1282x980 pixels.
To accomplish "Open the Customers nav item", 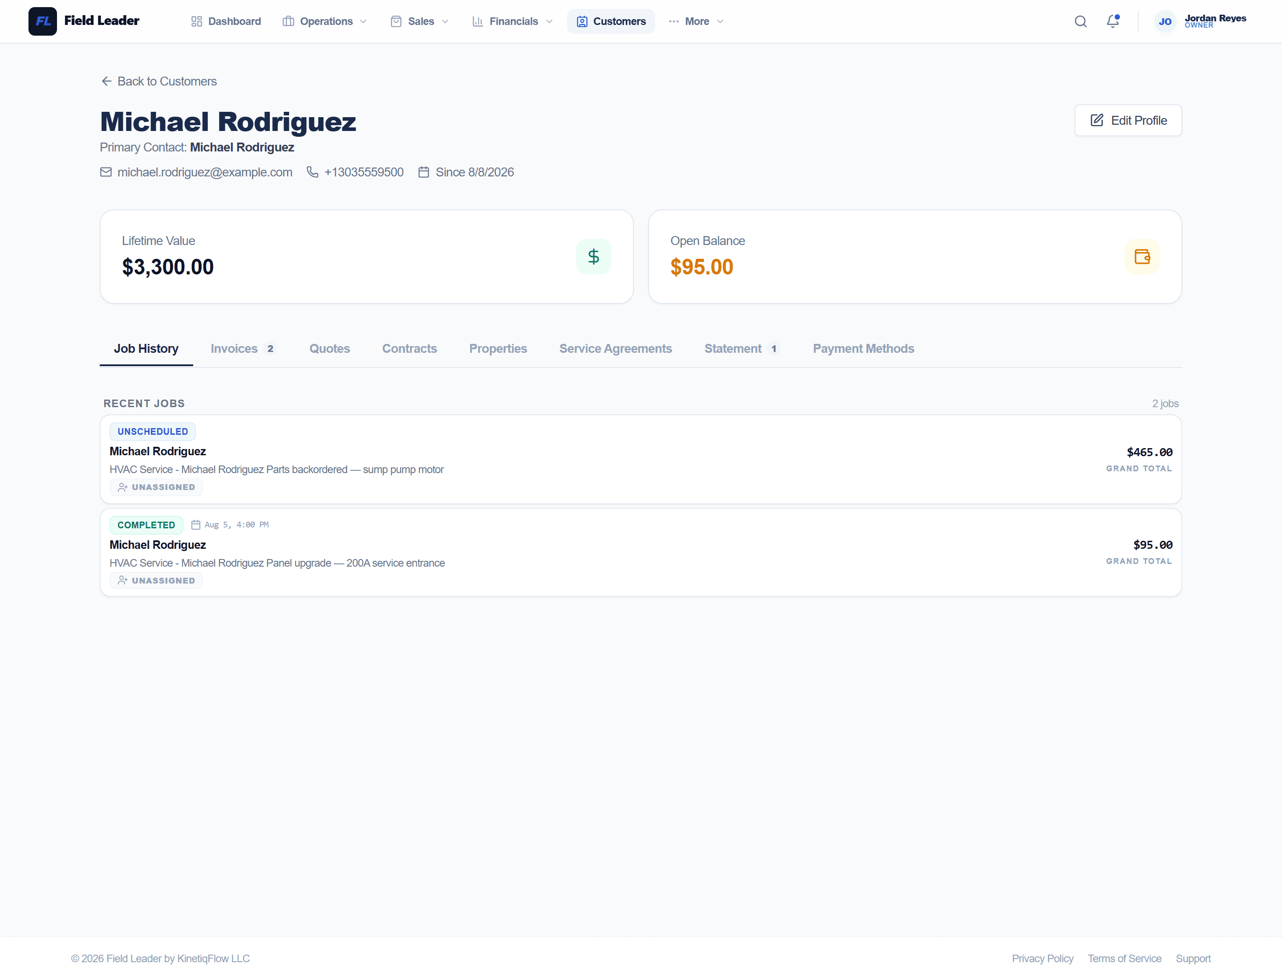I will 611,21.
